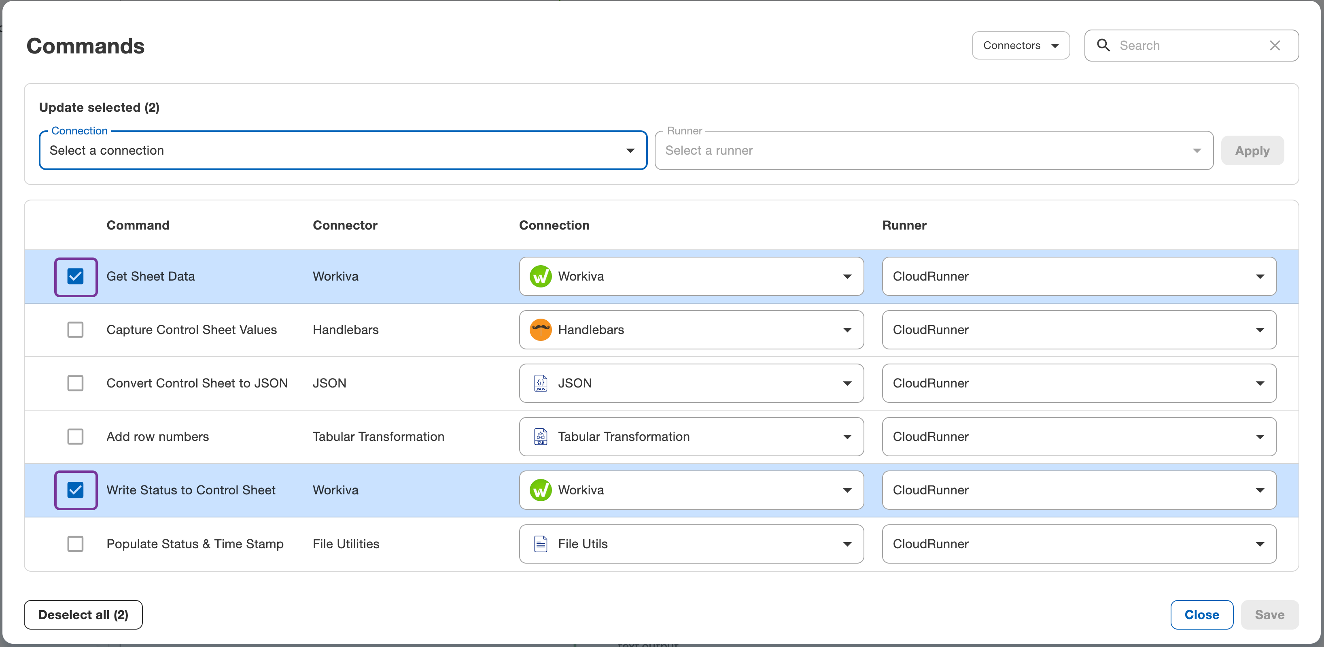This screenshot has height=647, width=1324.
Task: Click the JSON file icon
Action: 541,383
